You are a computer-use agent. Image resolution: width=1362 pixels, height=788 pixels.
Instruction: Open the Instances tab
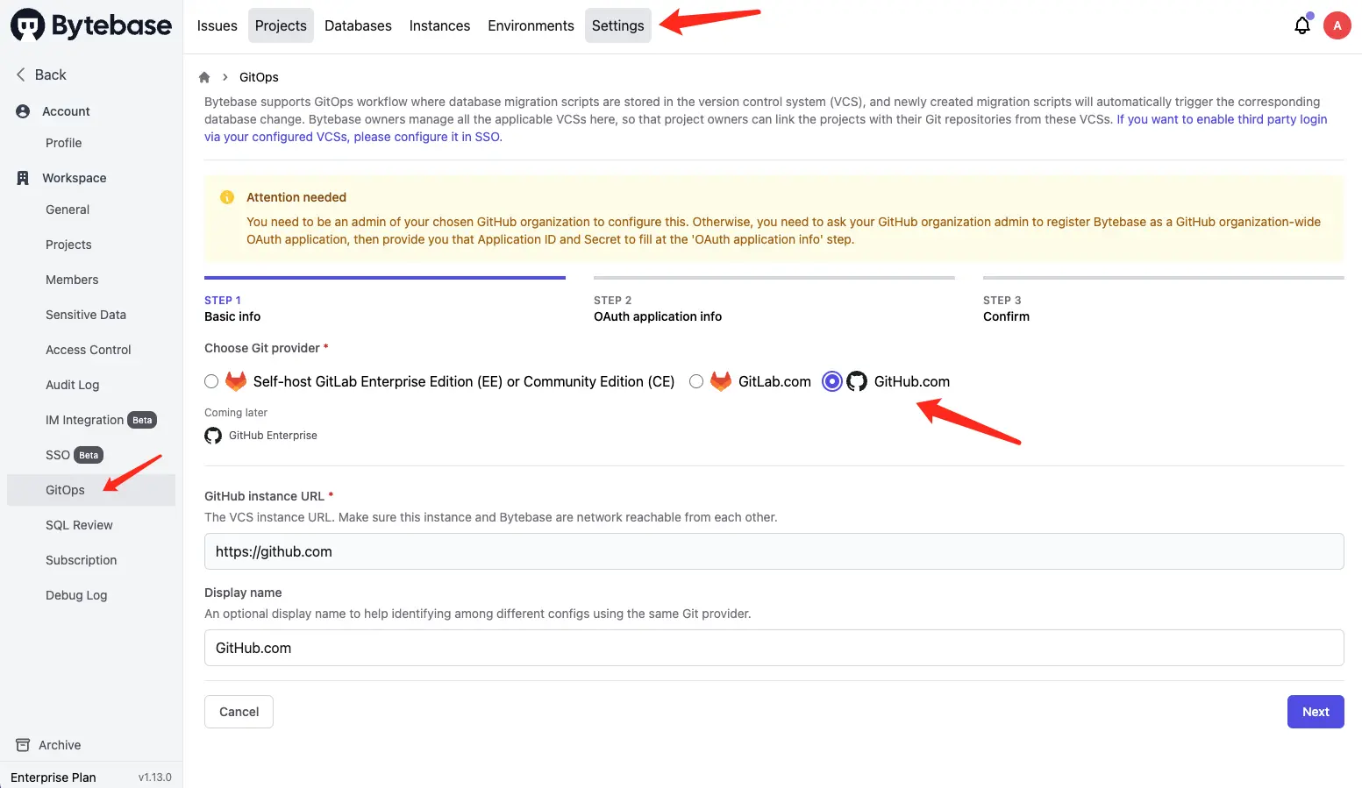[x=439, y=25]
